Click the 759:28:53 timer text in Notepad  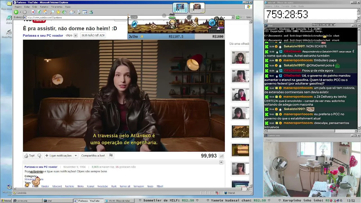(x=287, y=14)
